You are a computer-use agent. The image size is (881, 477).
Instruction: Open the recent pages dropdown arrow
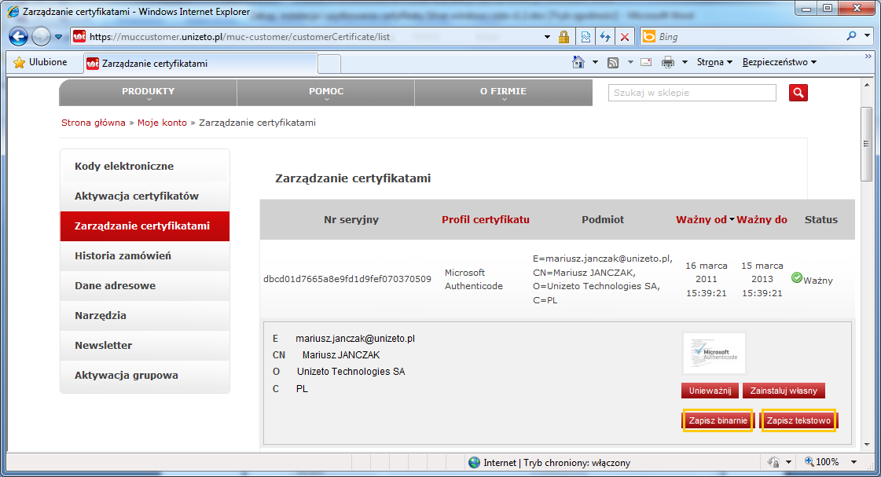(58, 37)
